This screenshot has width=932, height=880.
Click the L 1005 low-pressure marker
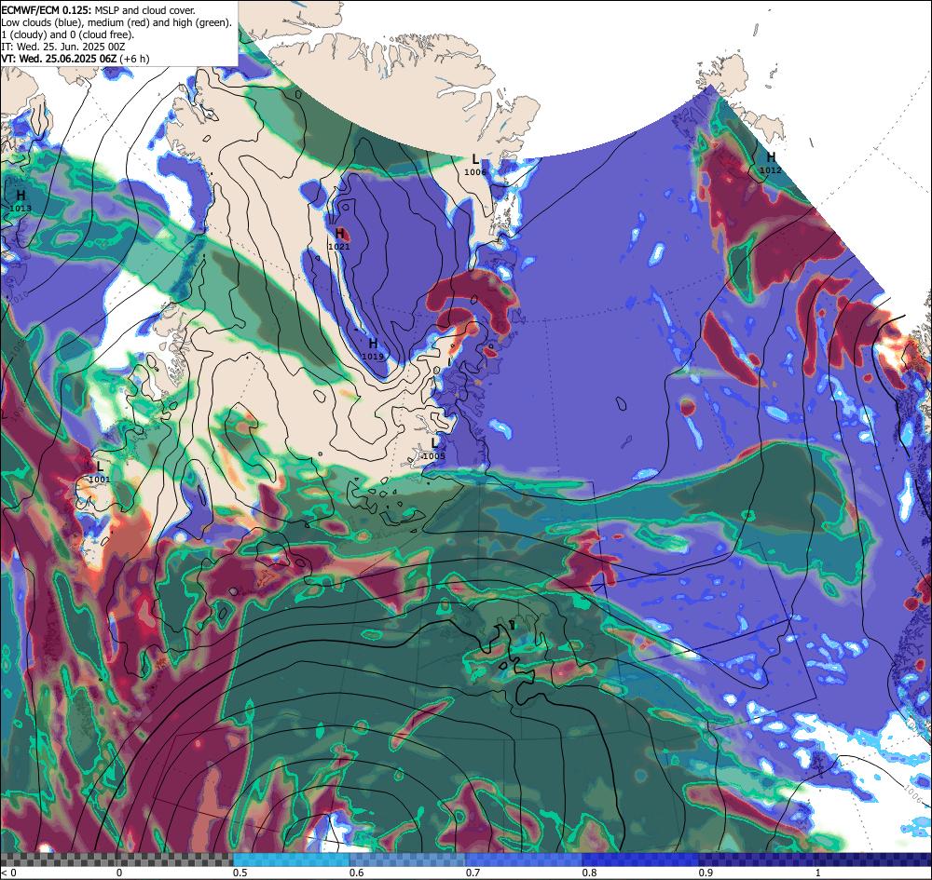pos(434,448)
